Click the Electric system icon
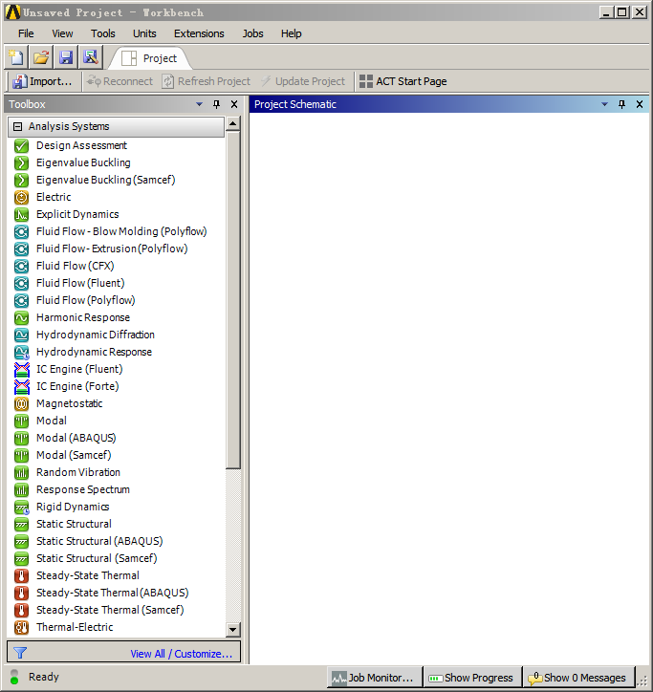The height and width of the screenshot is (692, 653). coord(21,197)
